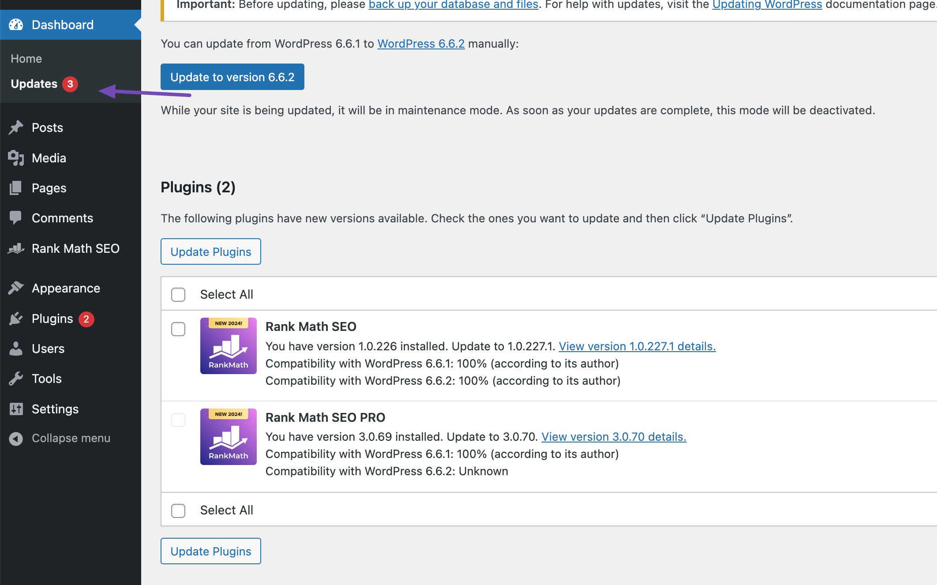937x585 pixels.
Task: Tick the Rank Math SEO plugin checkbox
Action: pyautogui.click(x=178, y=329)
